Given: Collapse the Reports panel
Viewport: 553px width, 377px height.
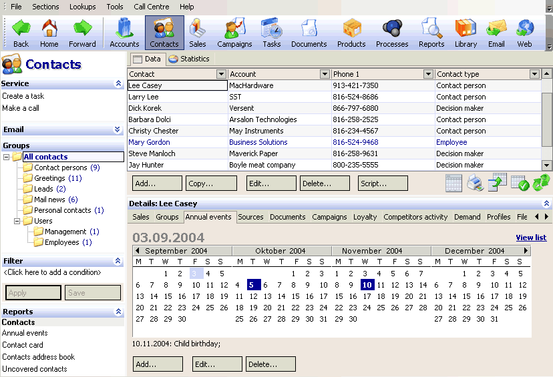Looking at the screenshot, I should [118, 312].
